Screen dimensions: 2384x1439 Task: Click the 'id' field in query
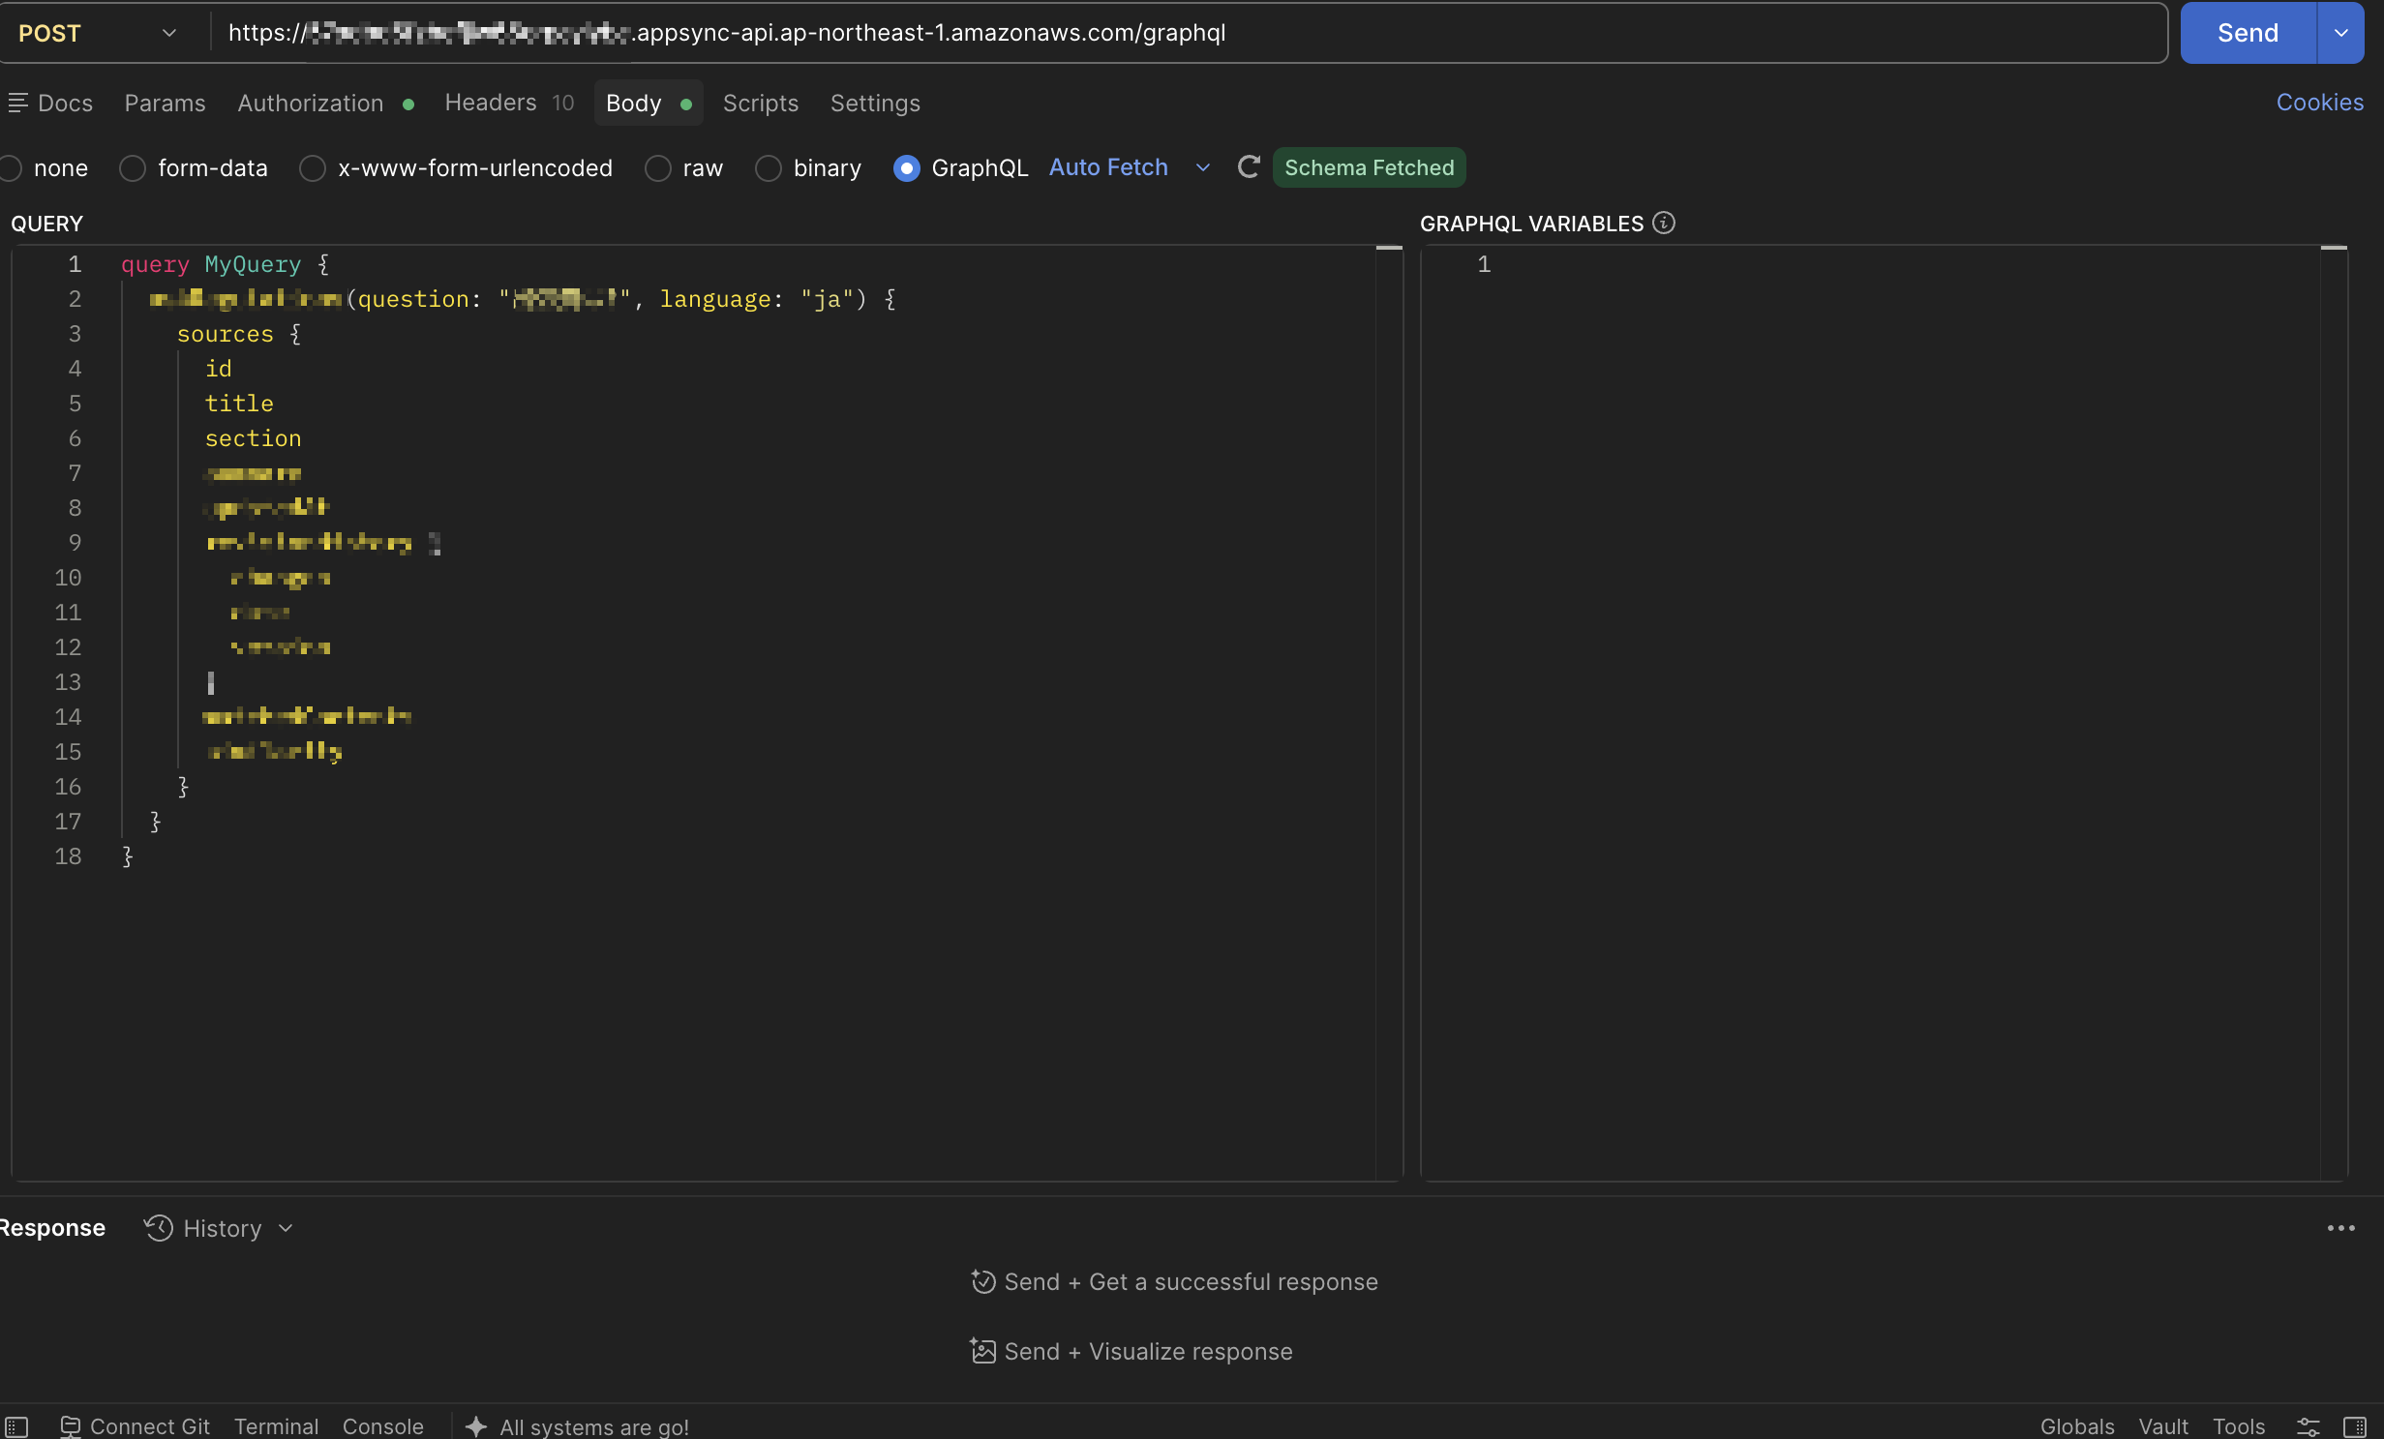218,369
